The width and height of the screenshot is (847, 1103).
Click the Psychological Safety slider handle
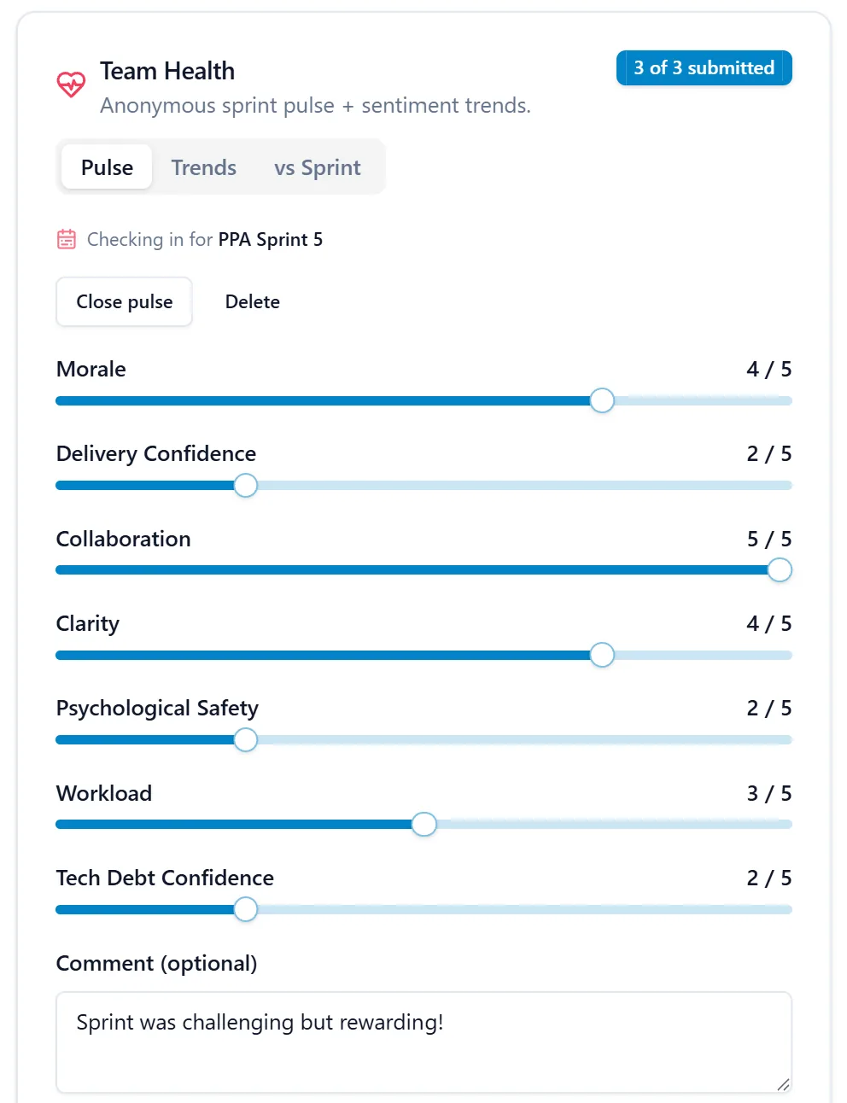[246, 740]
